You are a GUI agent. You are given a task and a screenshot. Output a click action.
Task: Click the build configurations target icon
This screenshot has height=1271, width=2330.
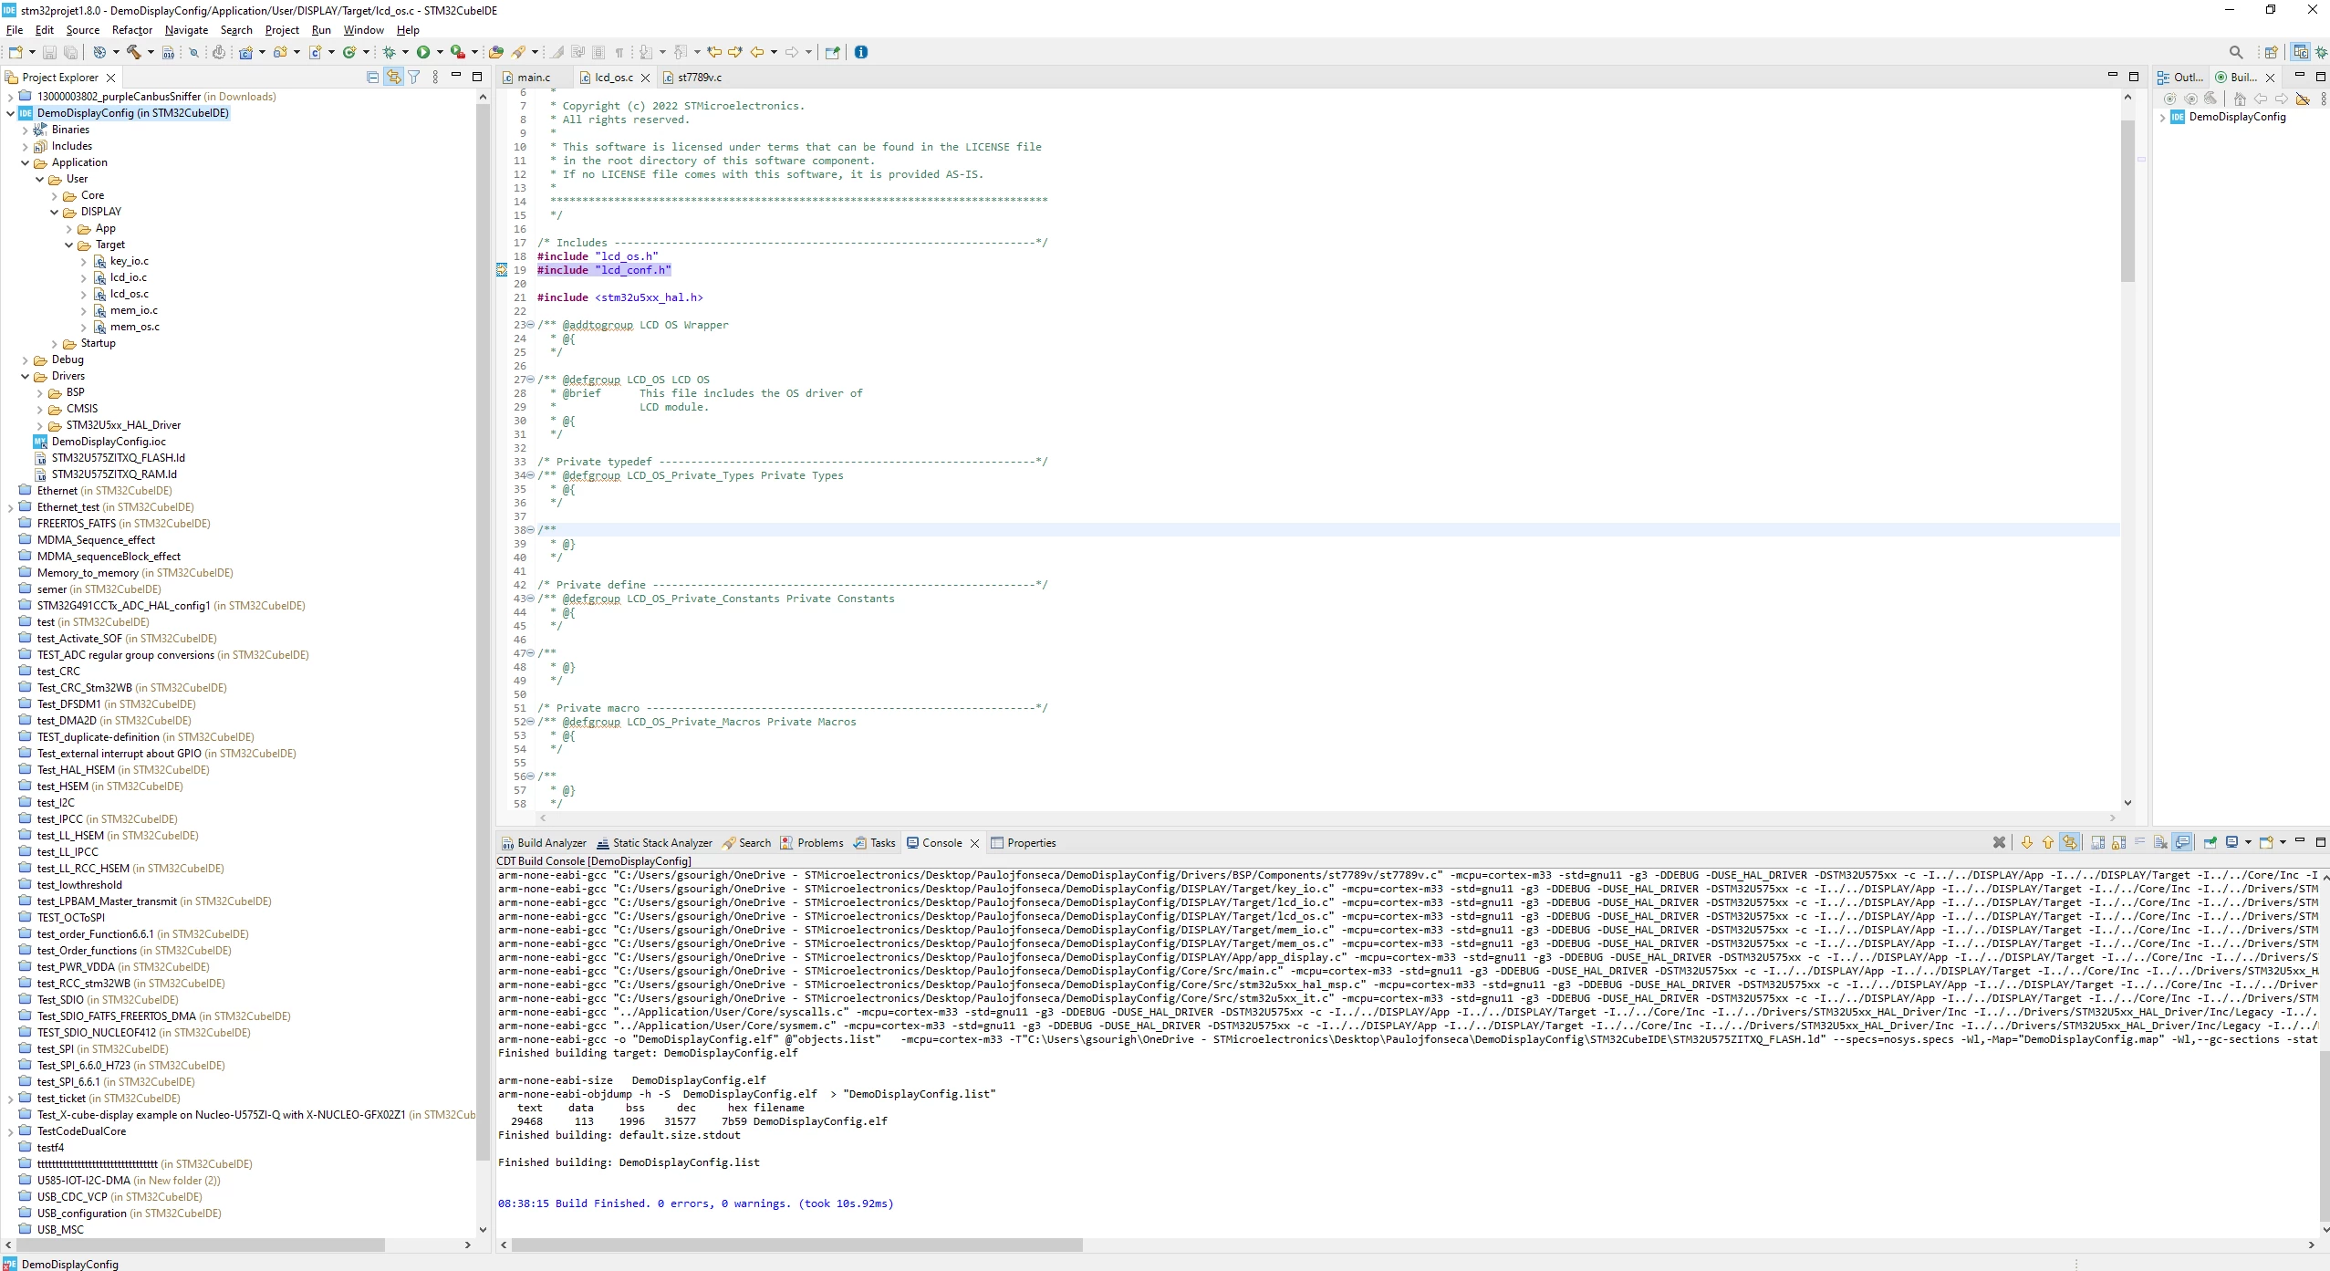pos(99,52)
